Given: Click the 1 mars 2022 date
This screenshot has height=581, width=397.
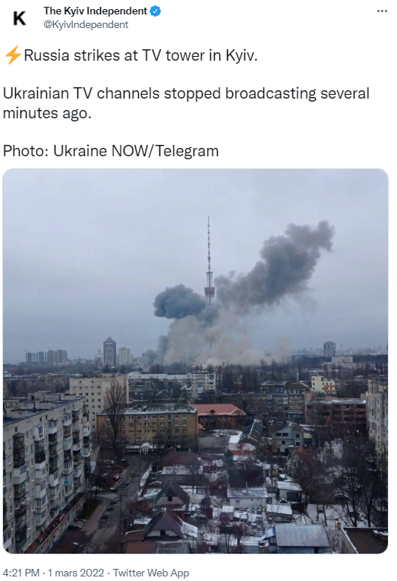Looking at the screenshot, I should point(76,573).
